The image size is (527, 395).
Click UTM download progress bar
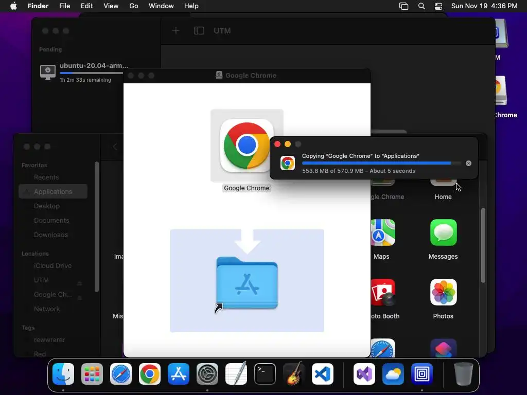pyautogui.click(x=92, y=73)
